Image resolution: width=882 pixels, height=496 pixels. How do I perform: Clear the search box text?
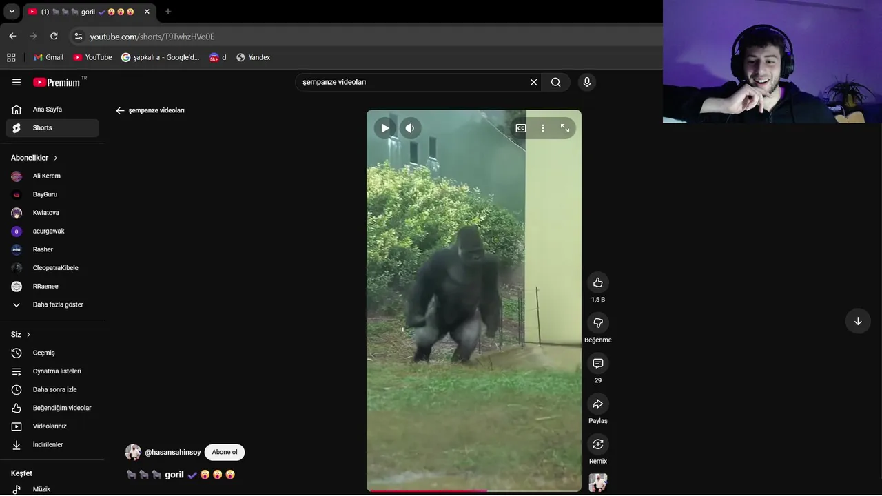(533, 82)
